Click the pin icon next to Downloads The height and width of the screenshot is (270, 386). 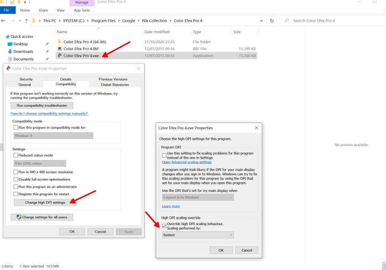click(47, 52)
